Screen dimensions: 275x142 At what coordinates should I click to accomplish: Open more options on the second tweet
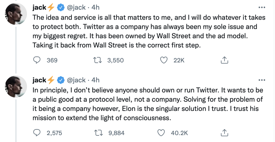pos(262,80)
